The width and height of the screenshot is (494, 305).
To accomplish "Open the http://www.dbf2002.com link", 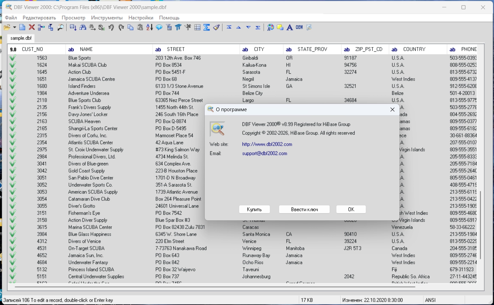I will coord(267,144).
